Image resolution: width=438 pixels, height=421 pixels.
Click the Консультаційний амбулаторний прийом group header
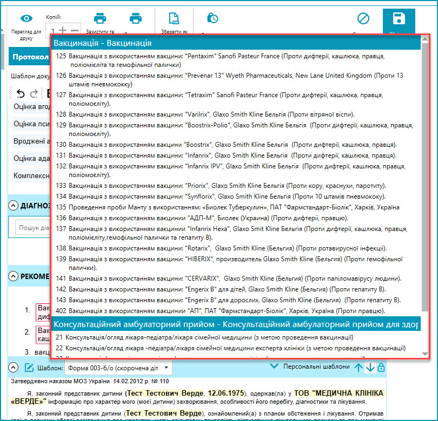[x=236, y=324]
